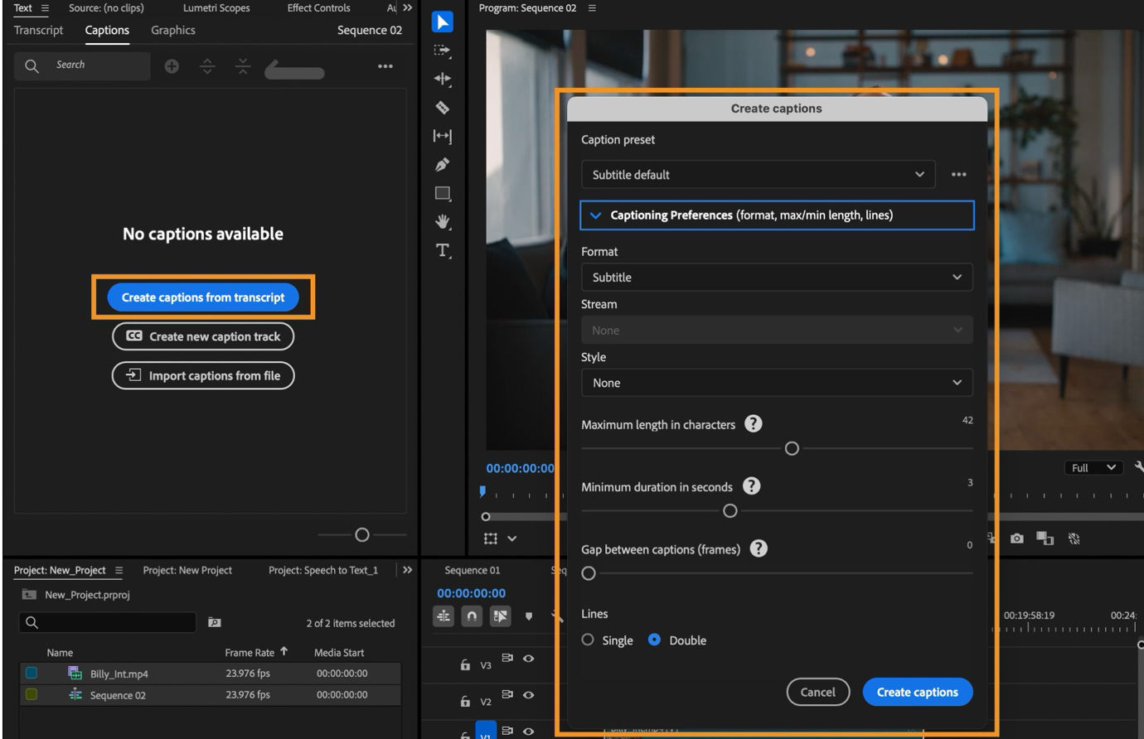The height and width of the screenshot is (739, 1144).
Task: Select the Type tool
Action: tap(442, 251)
